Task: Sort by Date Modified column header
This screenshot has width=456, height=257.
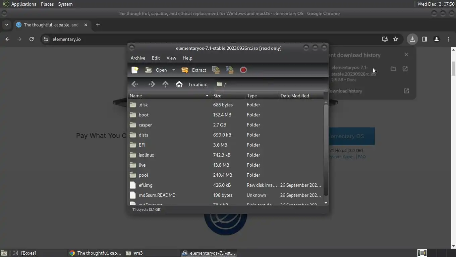Action: (301, 96)
